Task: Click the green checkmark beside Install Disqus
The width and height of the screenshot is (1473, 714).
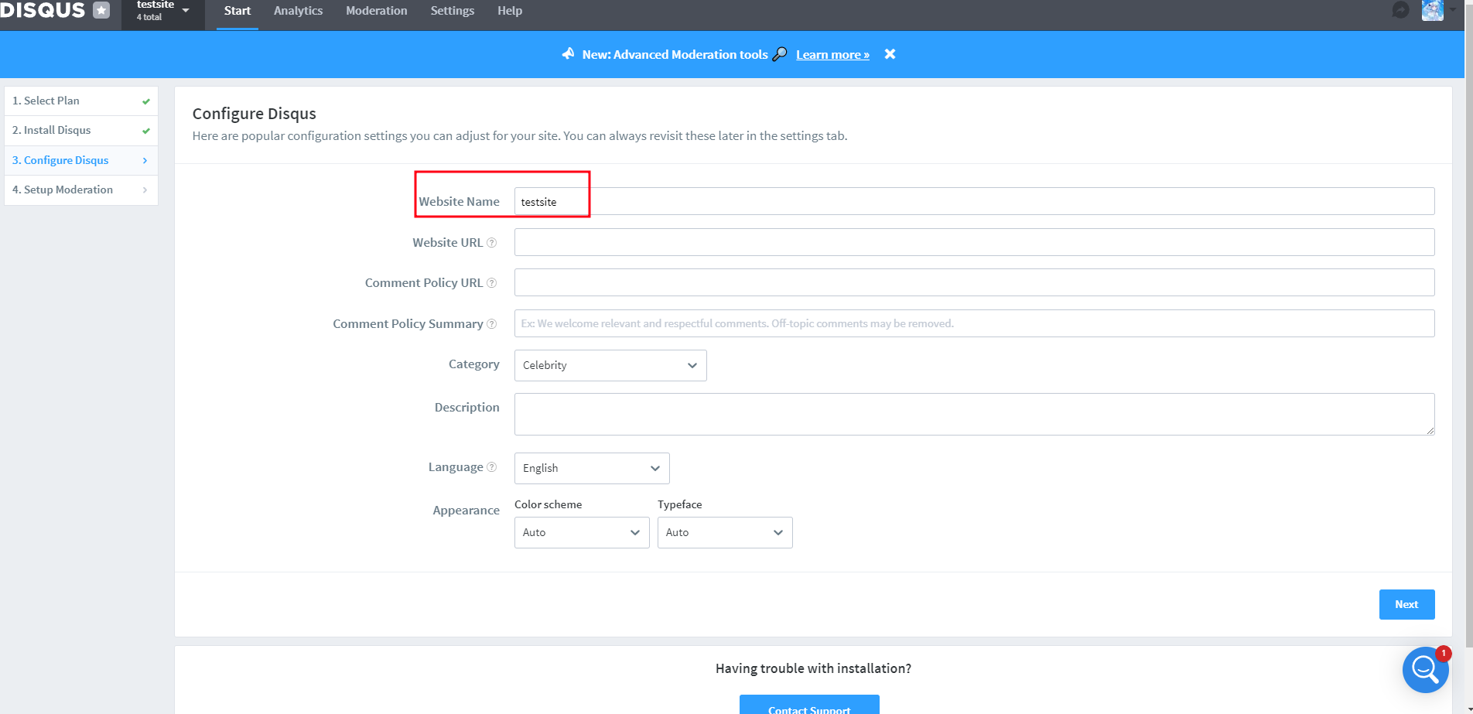Action: pos(145,131)
